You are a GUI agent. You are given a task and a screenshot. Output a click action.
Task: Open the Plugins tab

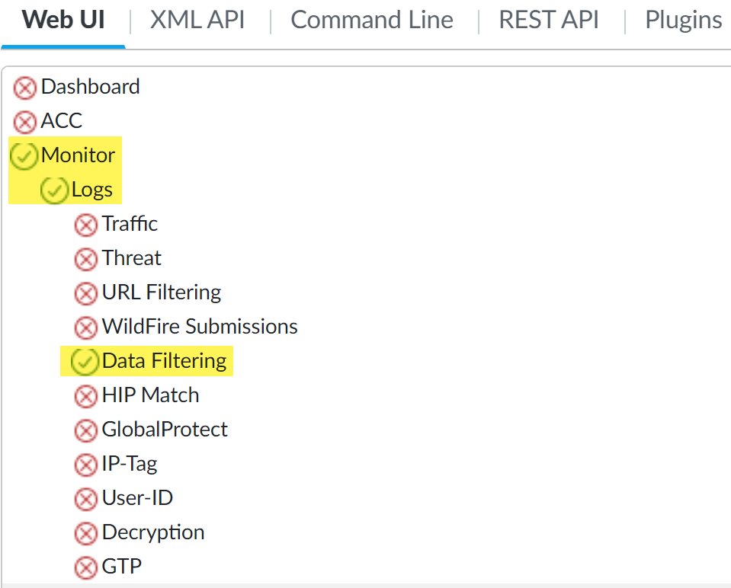[x=684, y=21]
